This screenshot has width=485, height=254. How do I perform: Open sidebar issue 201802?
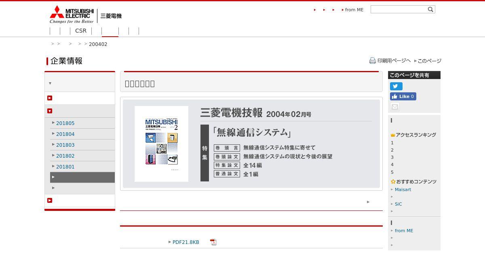(x=65, y=156)
